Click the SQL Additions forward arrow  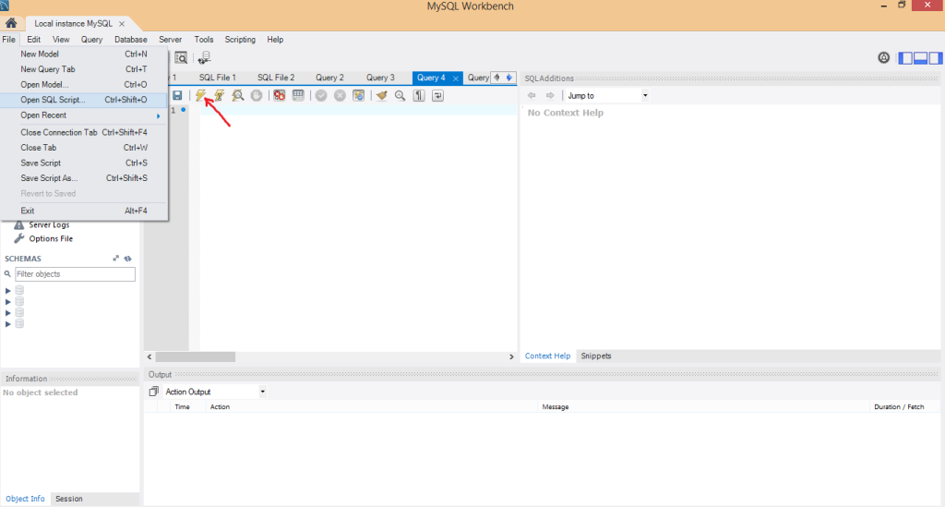550,95
